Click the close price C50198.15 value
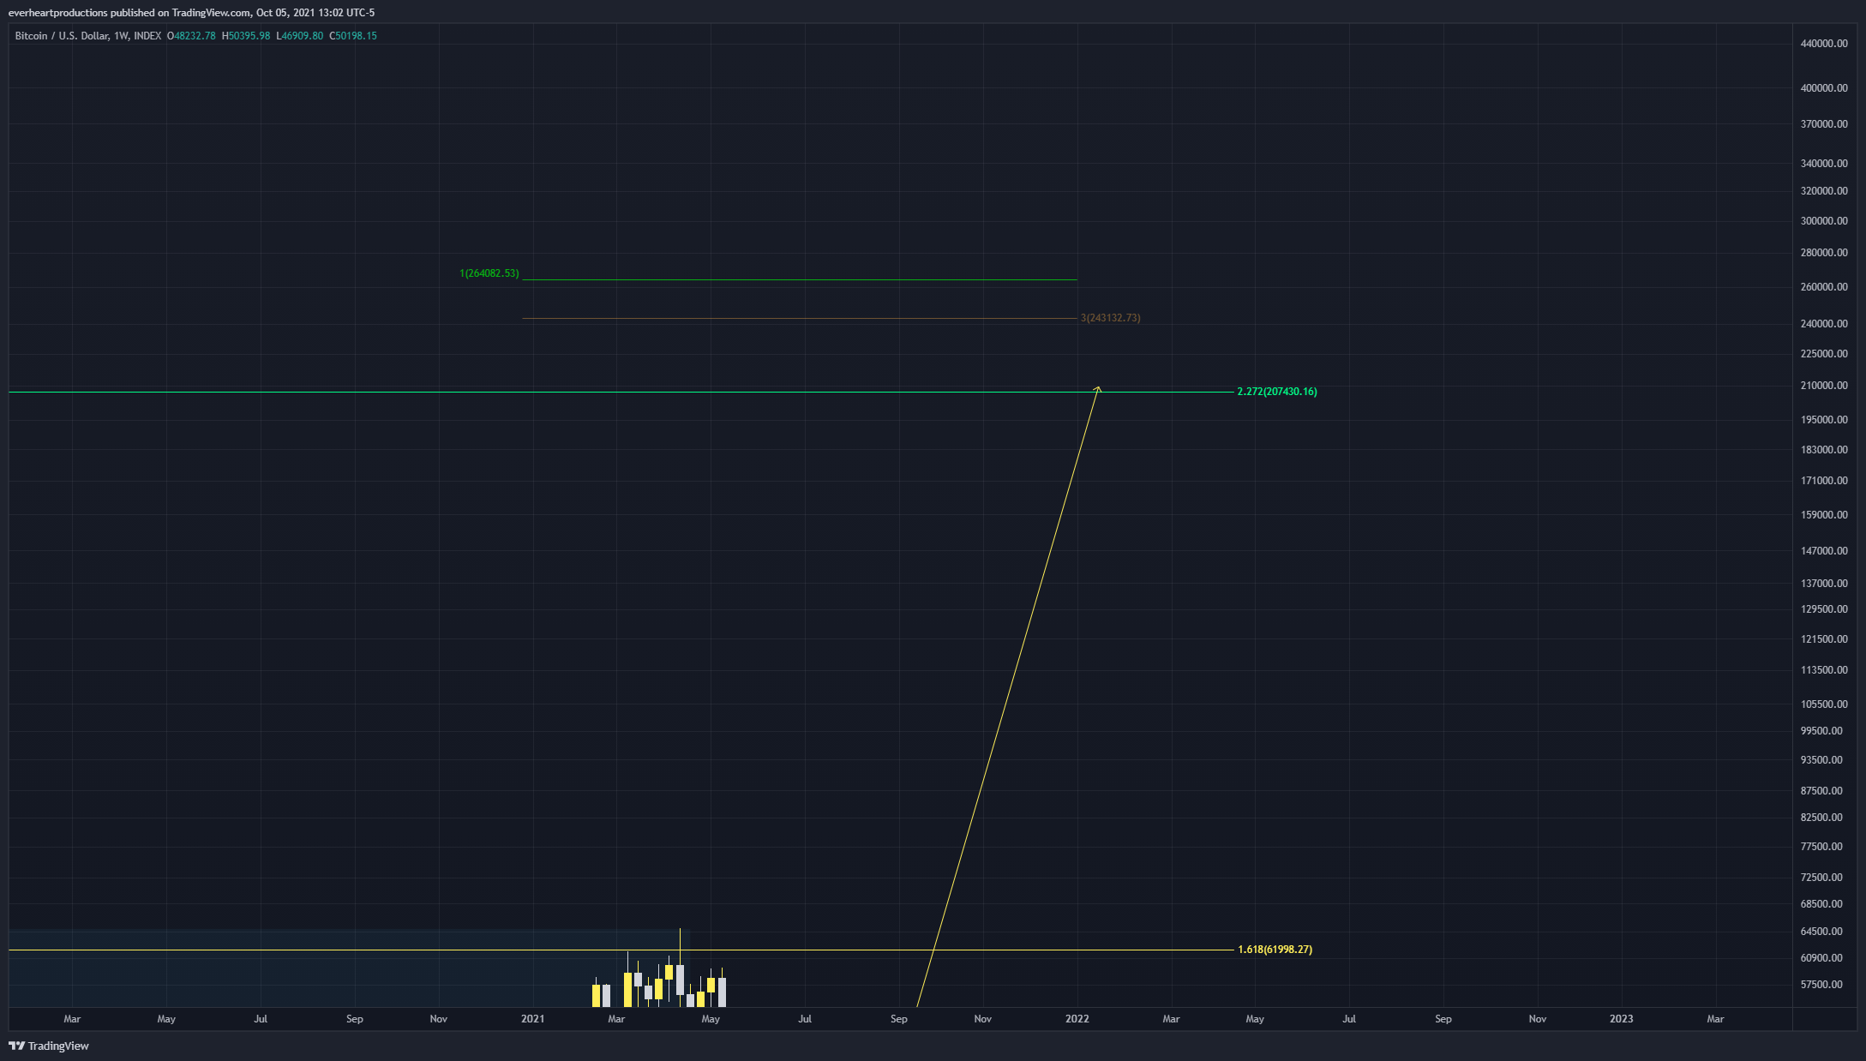The image size is (1866, 1061). tap(353, 36)
